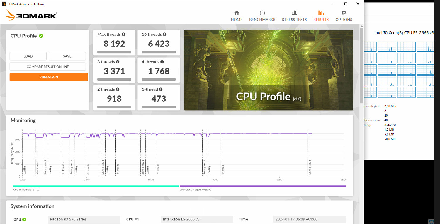
Task: Click the Monitoring heading
Action: pyautogui.click(x=23, y=120)
